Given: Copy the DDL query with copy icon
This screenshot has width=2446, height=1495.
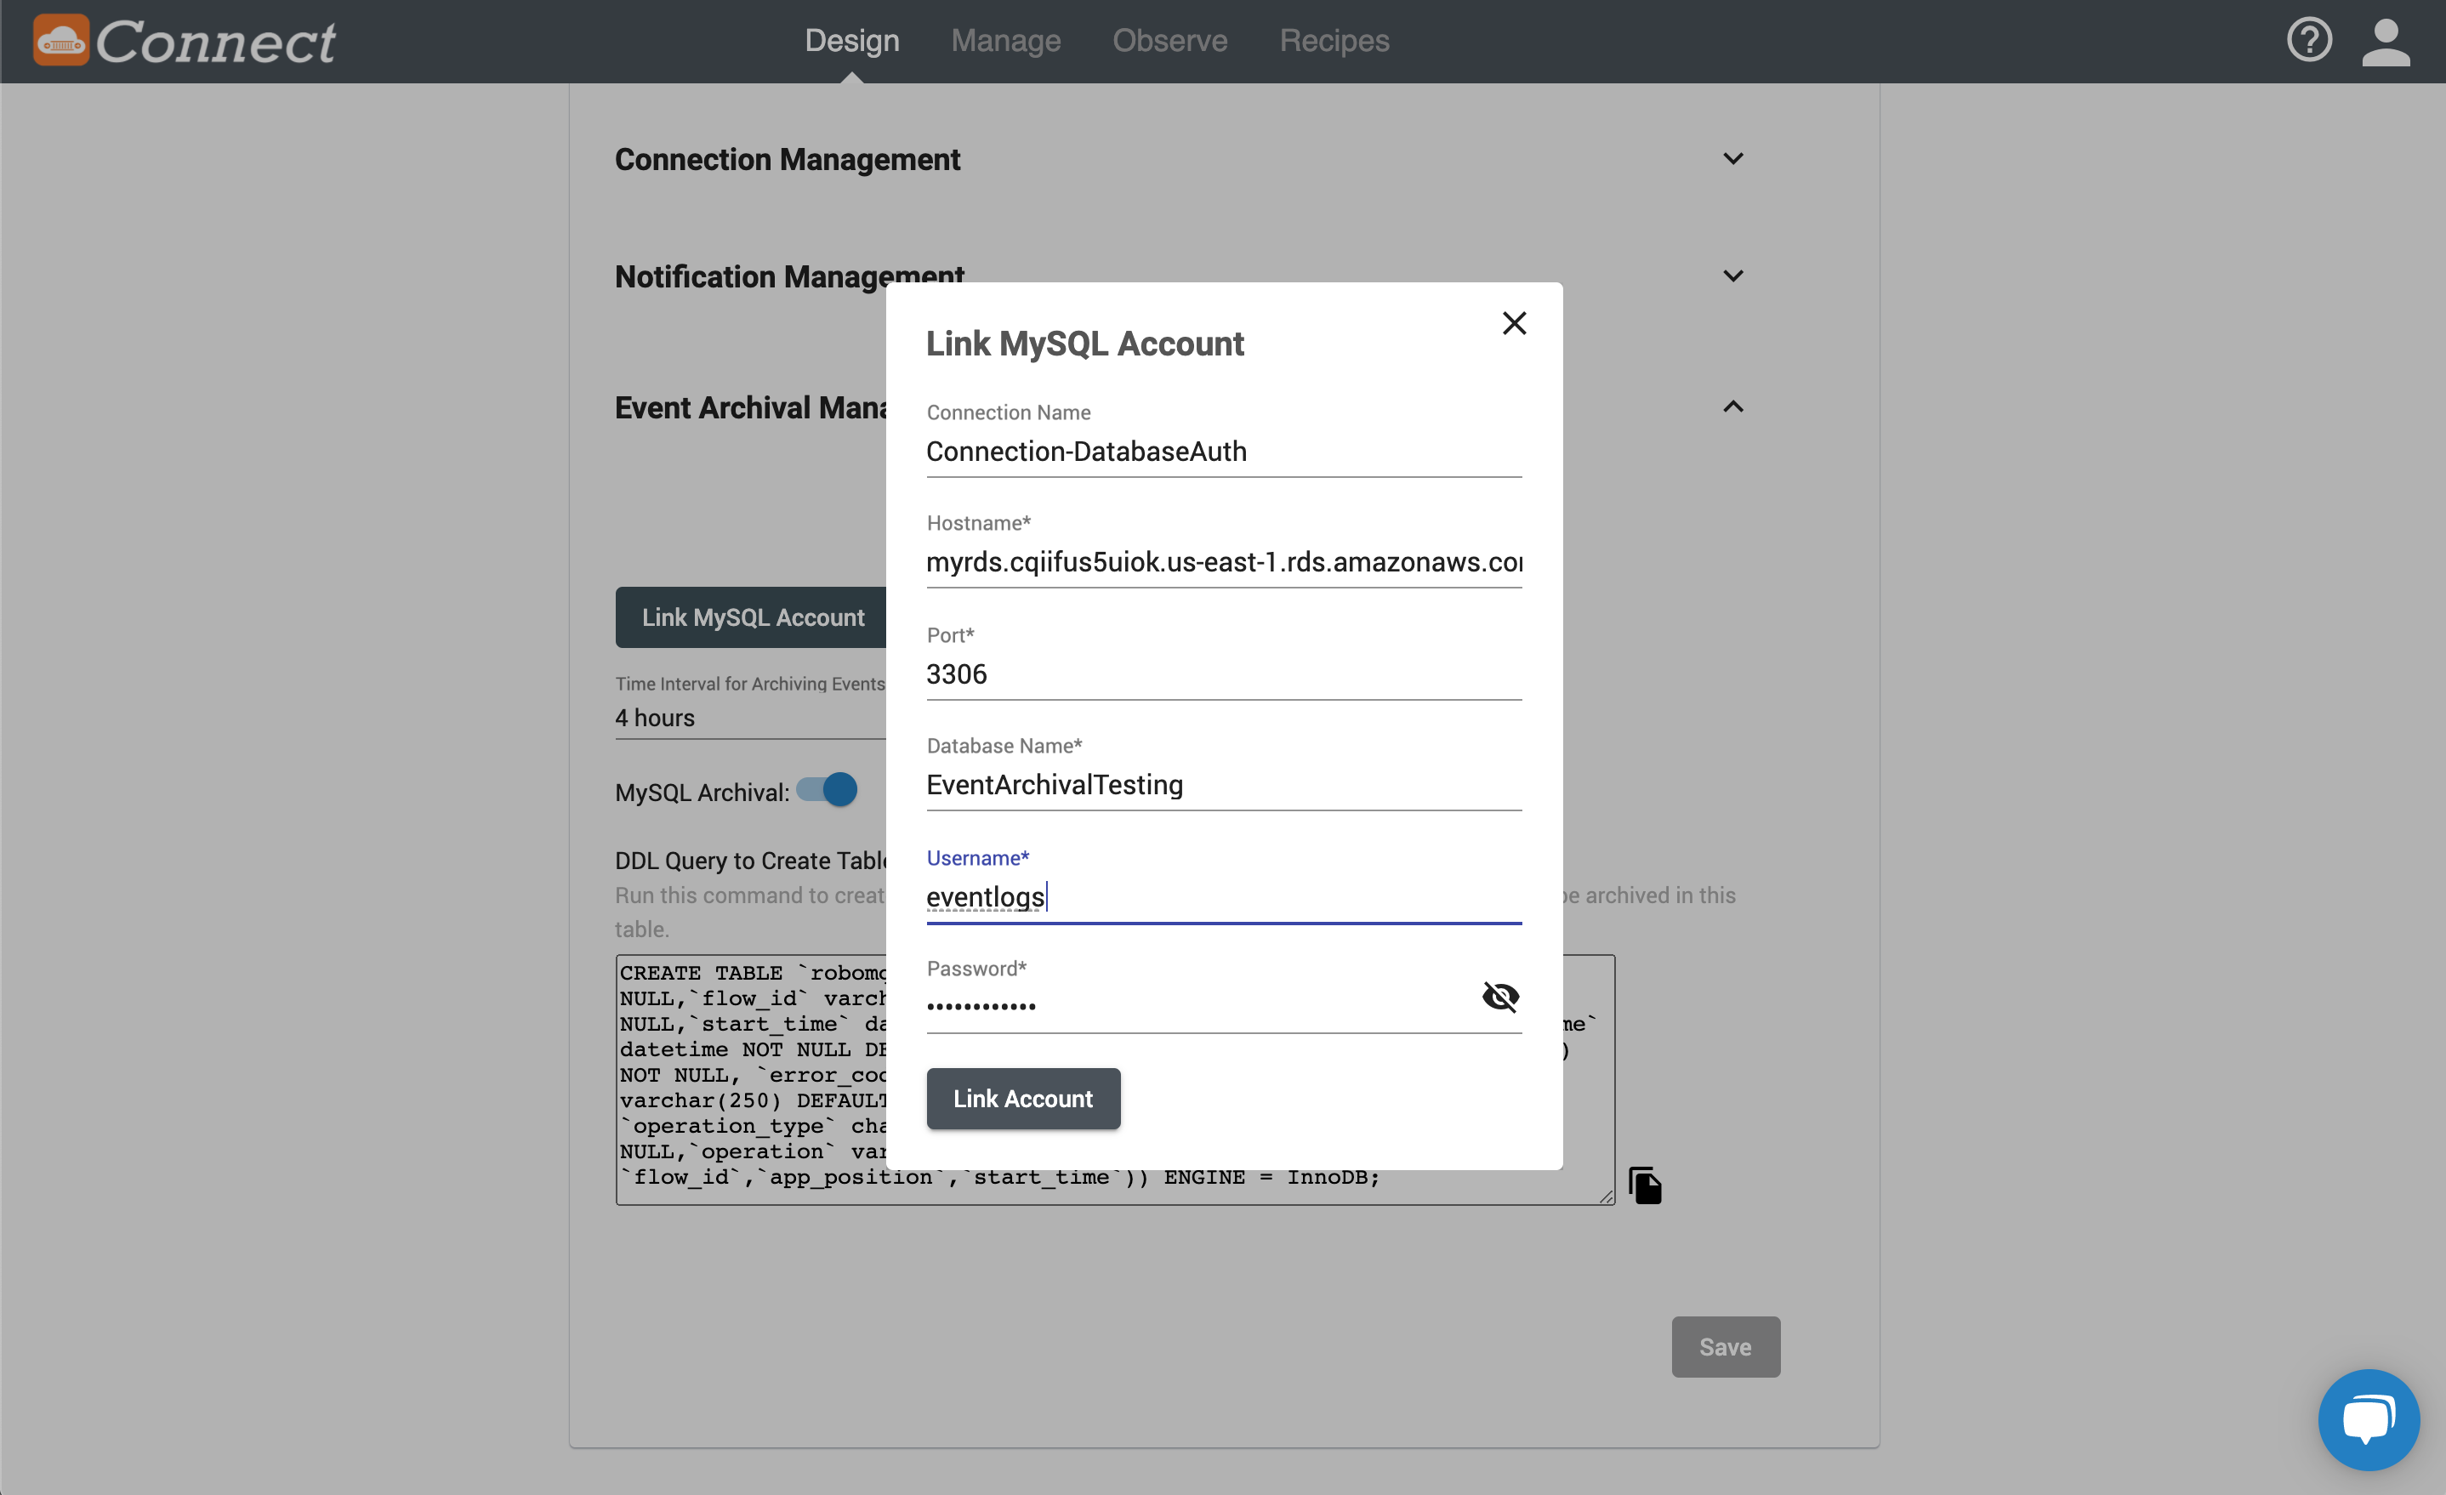Looking at the screenshot, I should 1645,1185.
